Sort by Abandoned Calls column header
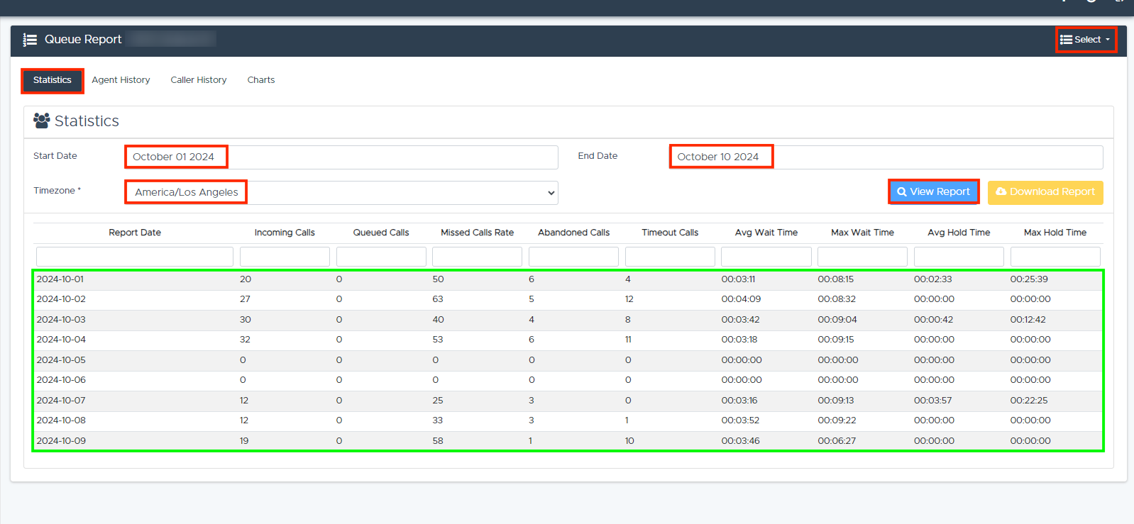This screenshot has width=1134, height=524. point(573,233)
